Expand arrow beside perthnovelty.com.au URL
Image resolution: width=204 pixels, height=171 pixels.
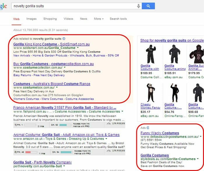tap(64, 166)
